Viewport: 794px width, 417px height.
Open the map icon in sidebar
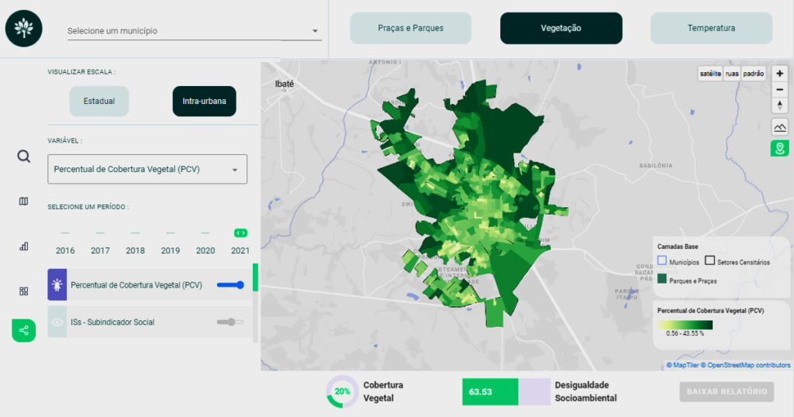(x=24, y=202)
